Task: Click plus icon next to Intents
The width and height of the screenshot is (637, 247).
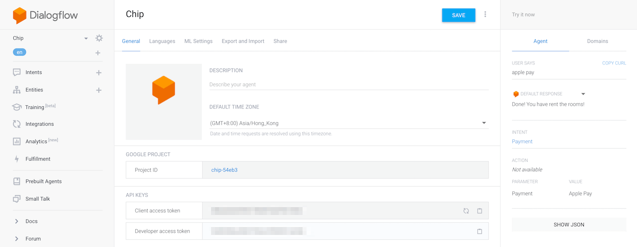Action: (x=99, y=73)
